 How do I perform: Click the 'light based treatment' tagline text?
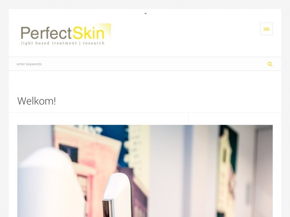[x=49, y=43]
